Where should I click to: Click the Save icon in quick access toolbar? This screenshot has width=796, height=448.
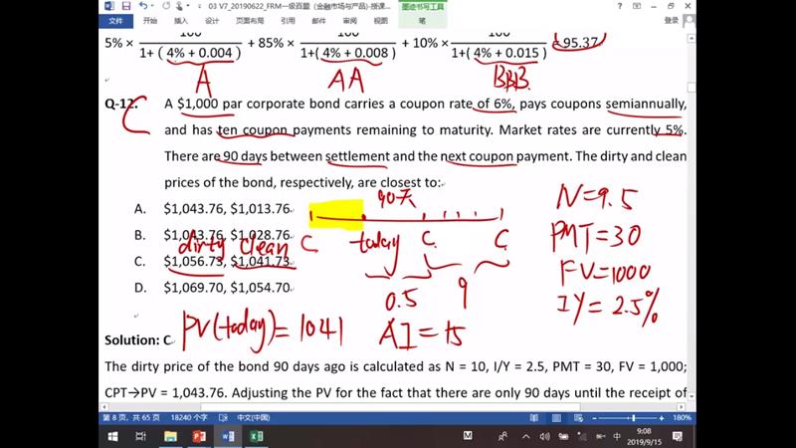pyautogui.click(x=126, y=6)
